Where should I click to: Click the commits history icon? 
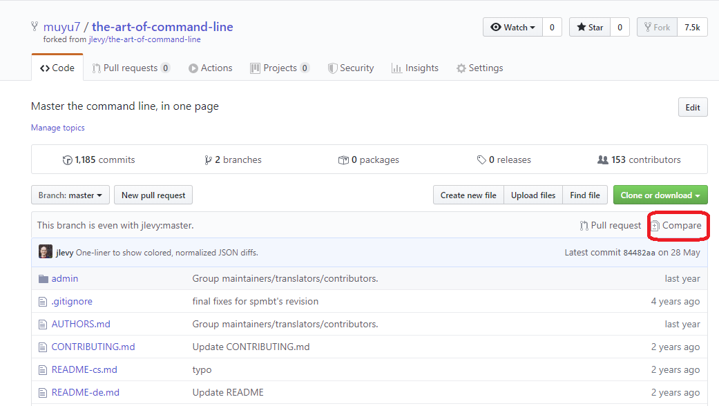point(67,160)
